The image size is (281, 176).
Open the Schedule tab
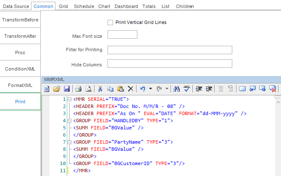click(84, 6)
